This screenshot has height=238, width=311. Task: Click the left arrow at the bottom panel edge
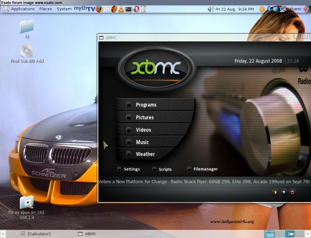(x=3, y=234)
